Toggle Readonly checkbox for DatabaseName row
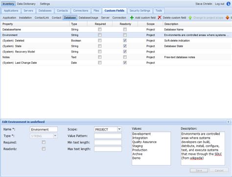This screenshot has width=232, height=177. pos(125,29)
